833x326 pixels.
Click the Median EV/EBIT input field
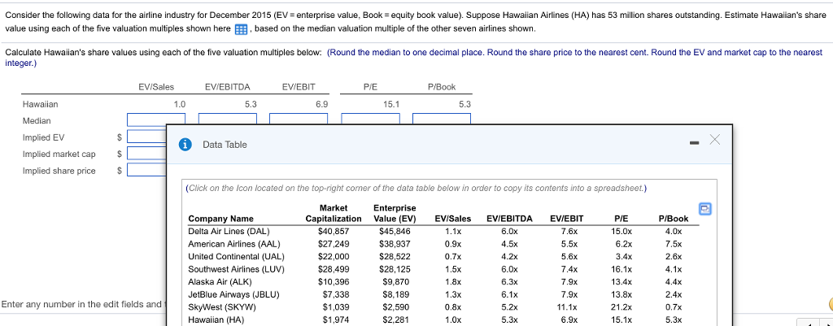pyautogui.click(x=299, y=120)
